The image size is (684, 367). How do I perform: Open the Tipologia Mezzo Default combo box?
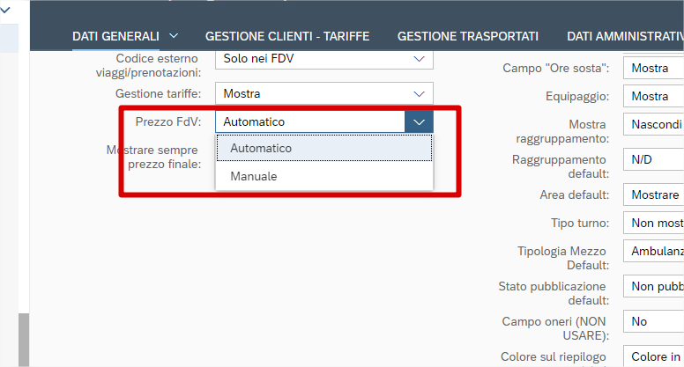coord(652,251)
